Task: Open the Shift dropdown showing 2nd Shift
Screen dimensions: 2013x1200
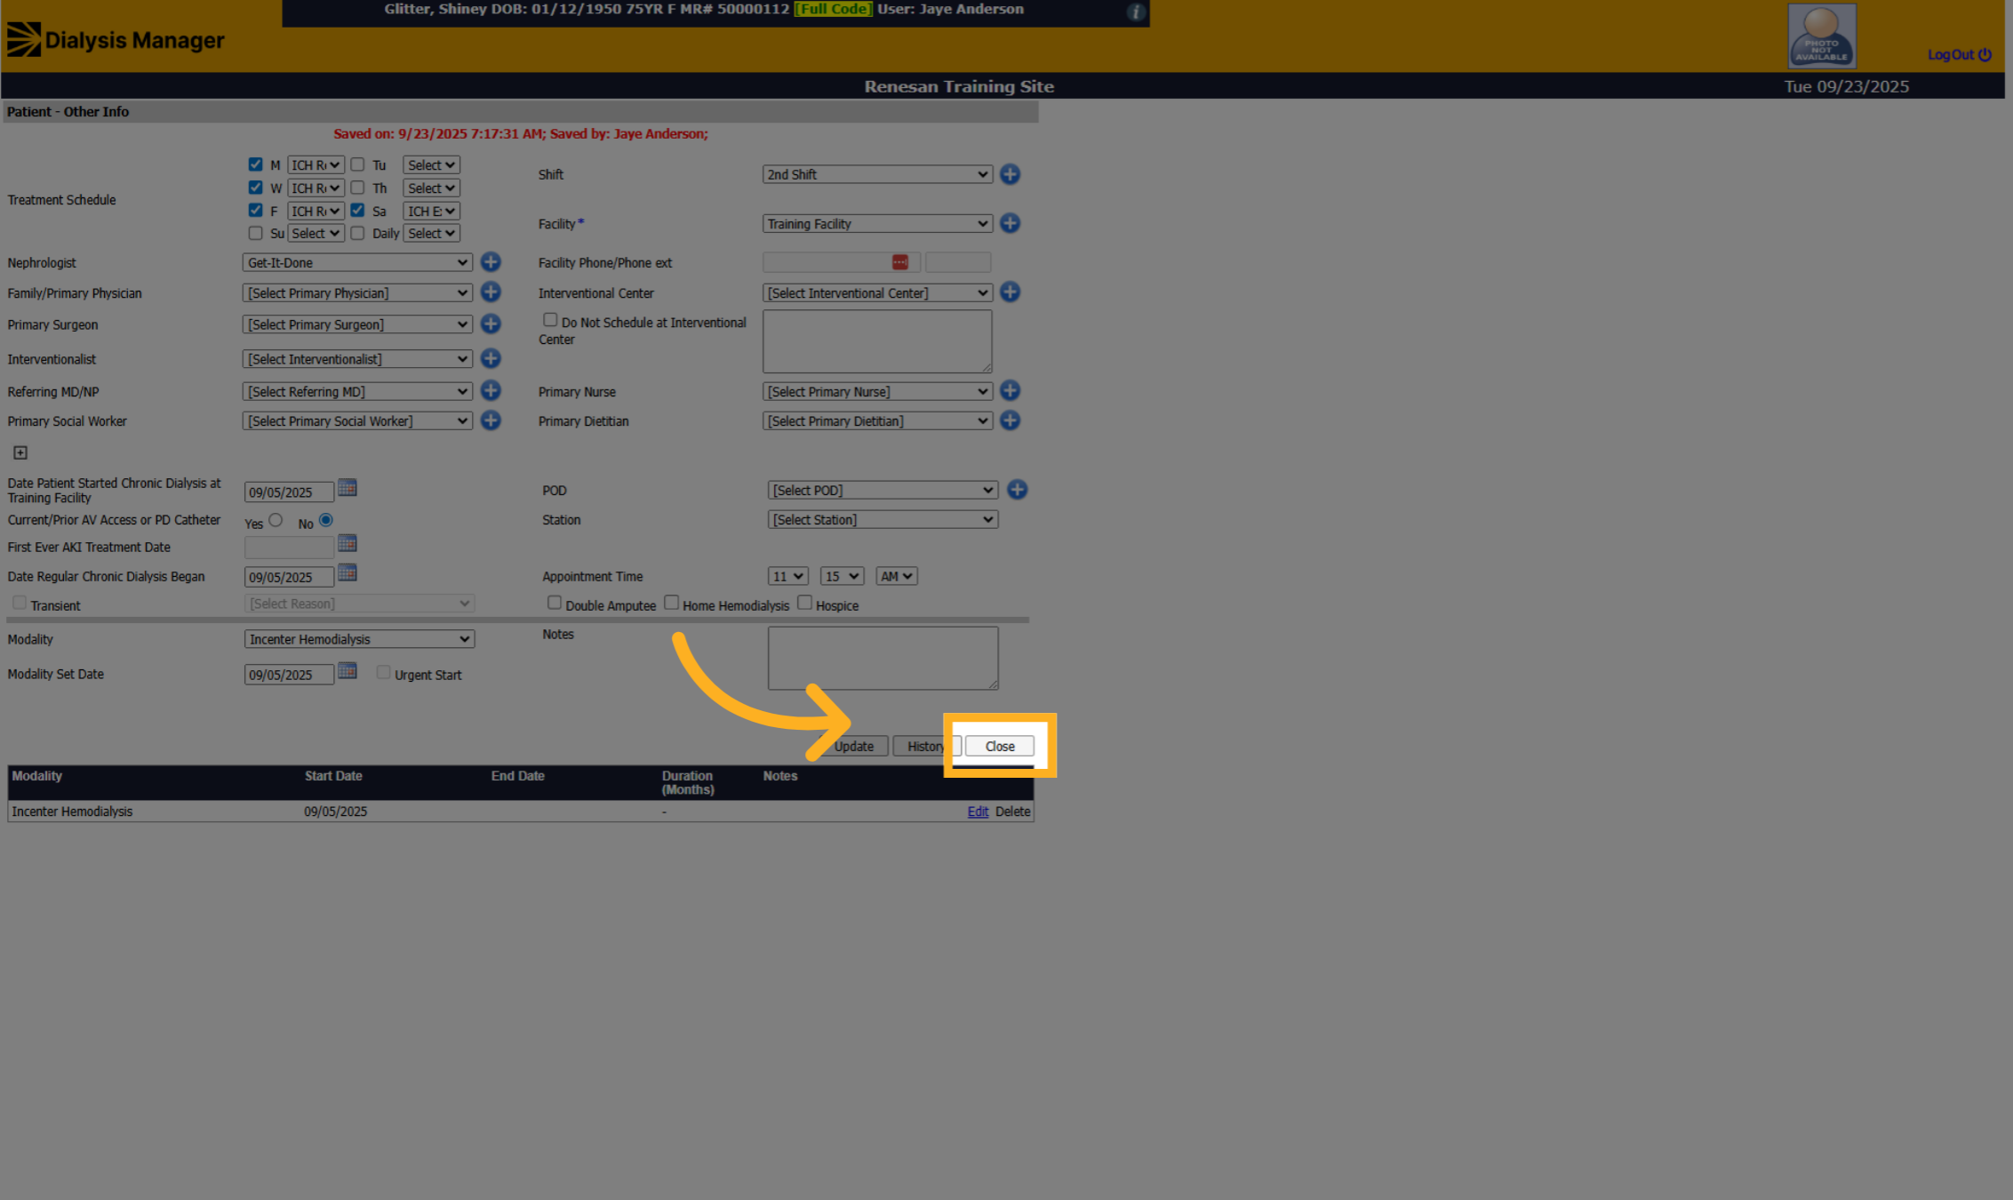Action: coord(877,174)
